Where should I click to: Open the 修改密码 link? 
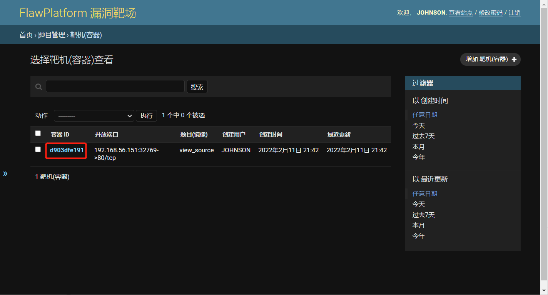point(491,13)
